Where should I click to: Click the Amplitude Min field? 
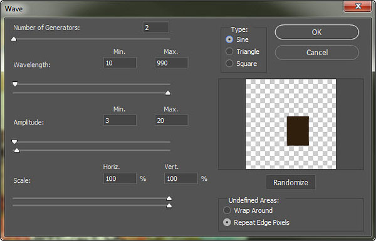tap(120, 120)
